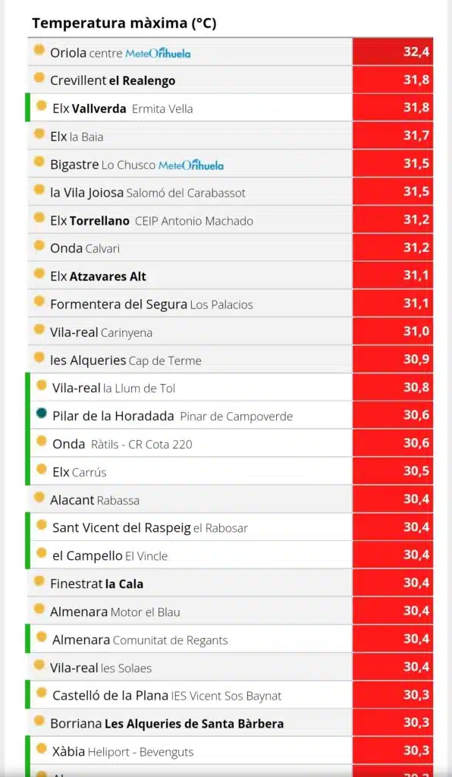Screen dimensions: 452x777
Task: Click the dark teal icon for Pilar de la Horadada
Action: coord(42,413)
